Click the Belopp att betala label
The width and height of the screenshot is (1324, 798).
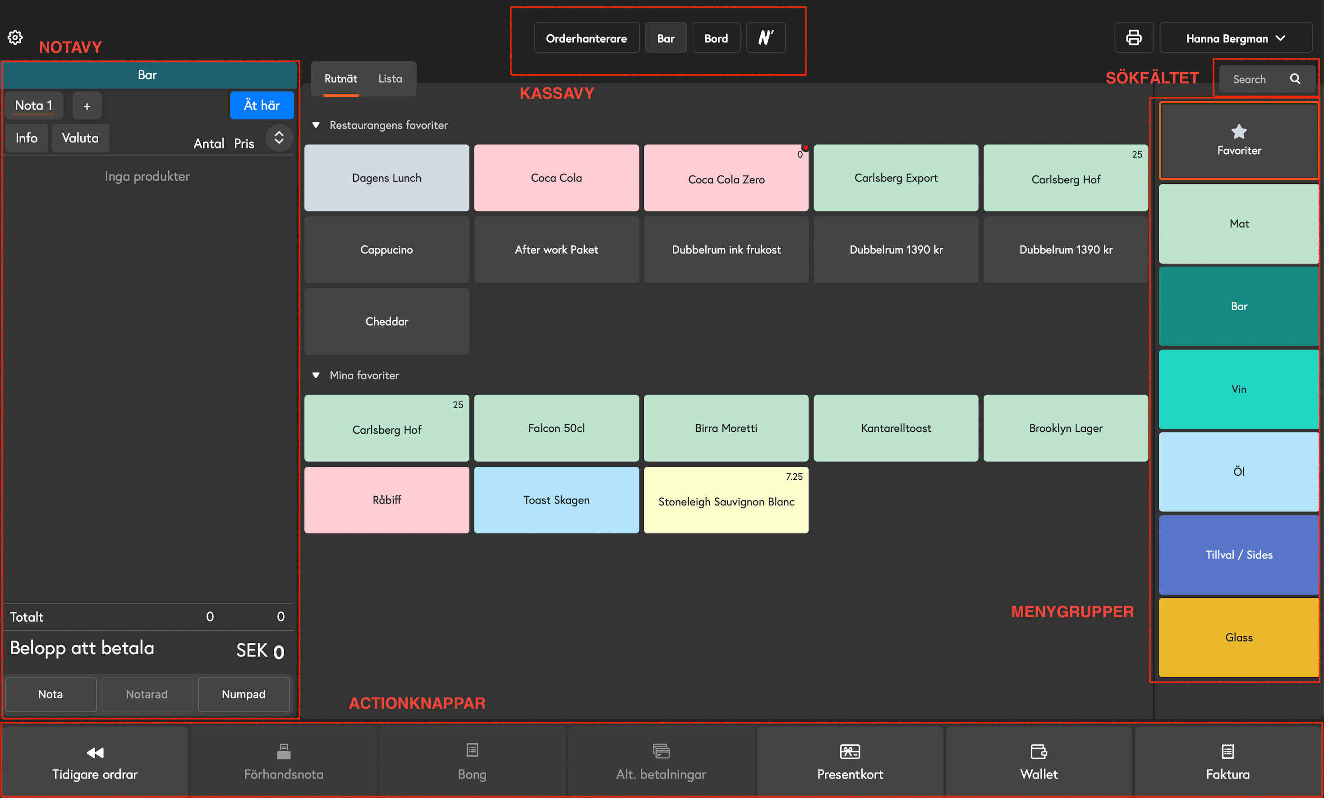coord(82,648)
